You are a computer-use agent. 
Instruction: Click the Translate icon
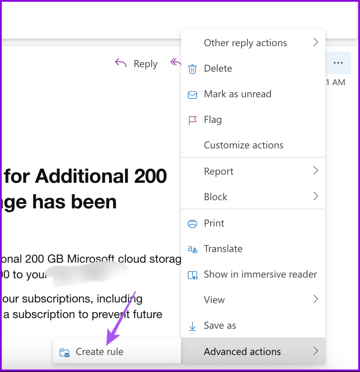[192, 249]
